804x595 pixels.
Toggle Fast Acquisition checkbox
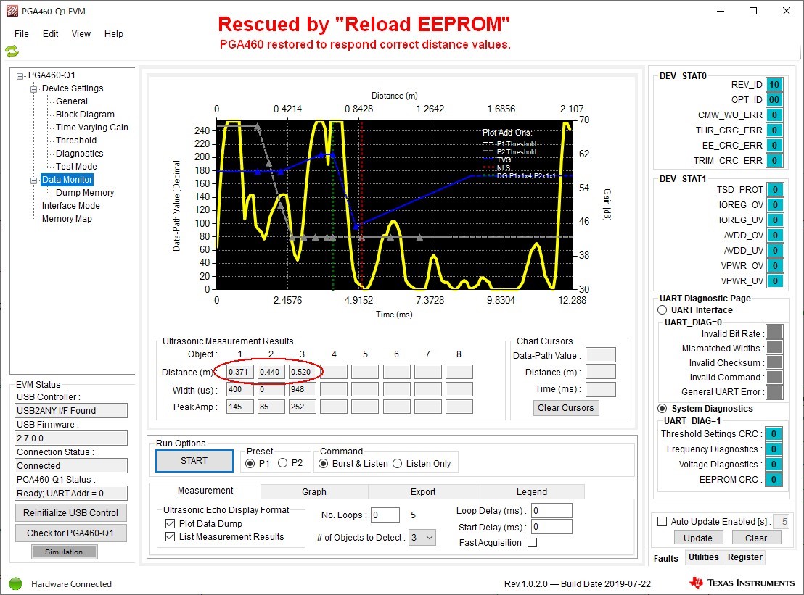coord(532,543)
